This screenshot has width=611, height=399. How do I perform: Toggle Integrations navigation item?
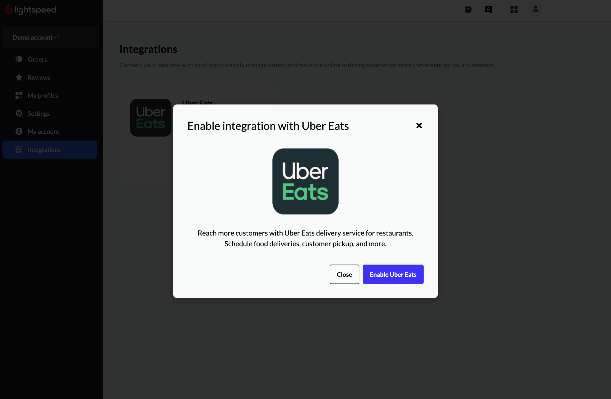coord(50,149)
